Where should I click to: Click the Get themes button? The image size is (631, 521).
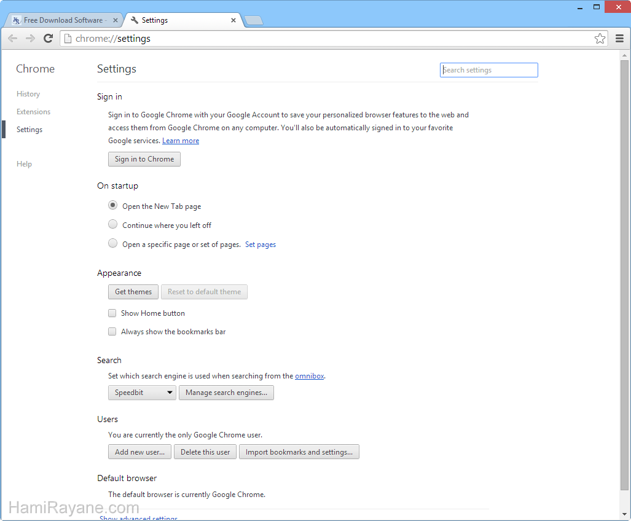[x=133, y=292]
